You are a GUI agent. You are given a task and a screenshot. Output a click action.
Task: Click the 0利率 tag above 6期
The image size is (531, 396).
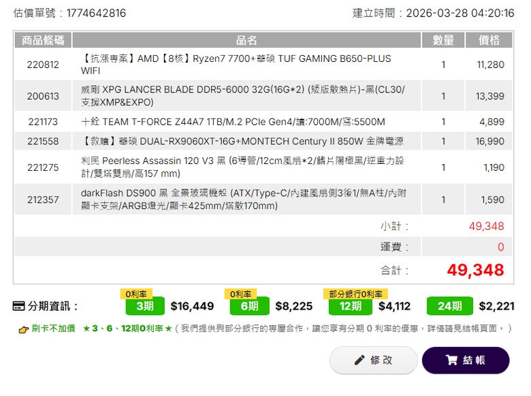241,294
